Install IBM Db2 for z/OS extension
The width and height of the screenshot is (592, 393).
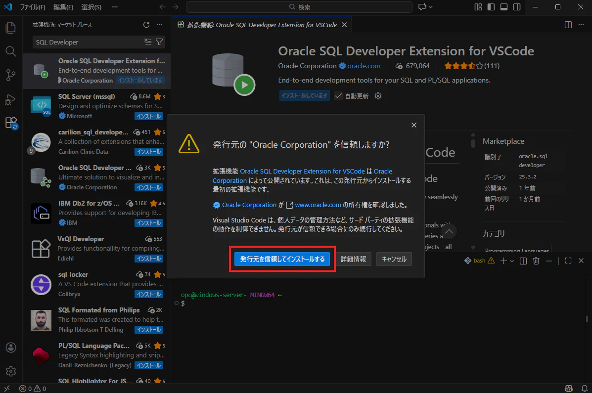tap(149, 223)
